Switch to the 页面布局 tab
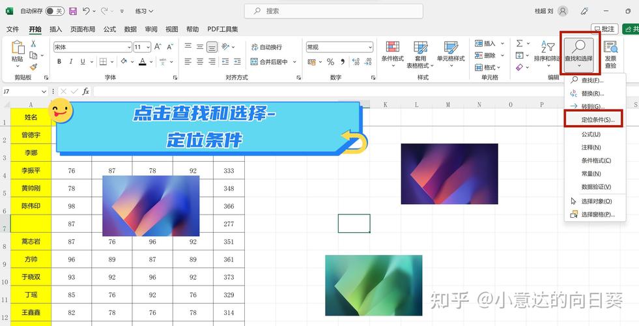639x326 pixels. point(82,29)
